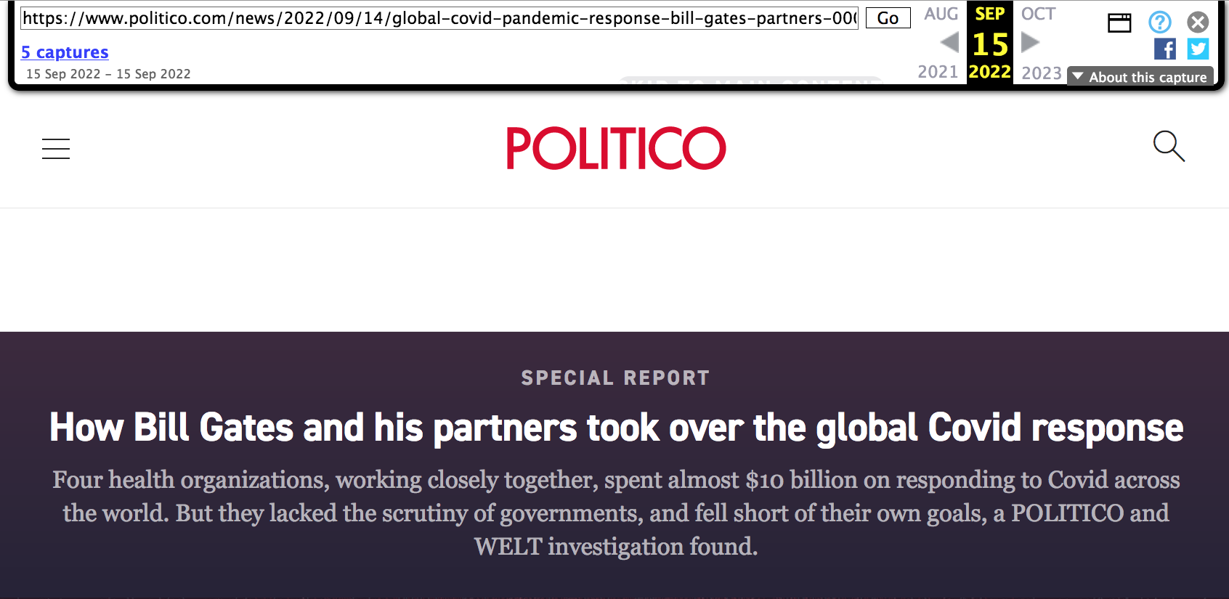Go to next capture with right arrow

tap(1030, 43)
